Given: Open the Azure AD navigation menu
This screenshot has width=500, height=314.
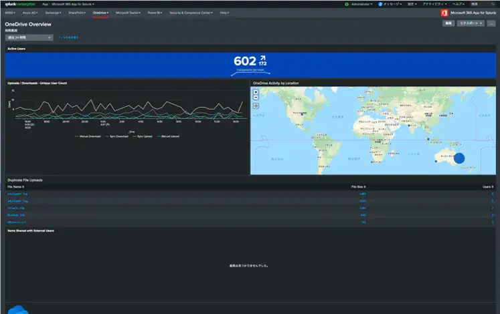Looking at the screenshot, I should pos(30,13).
